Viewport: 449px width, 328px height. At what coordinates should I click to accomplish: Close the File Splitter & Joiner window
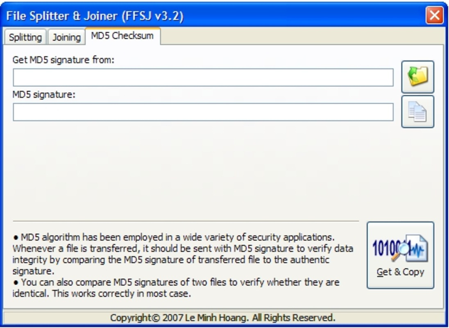point(434,15)
